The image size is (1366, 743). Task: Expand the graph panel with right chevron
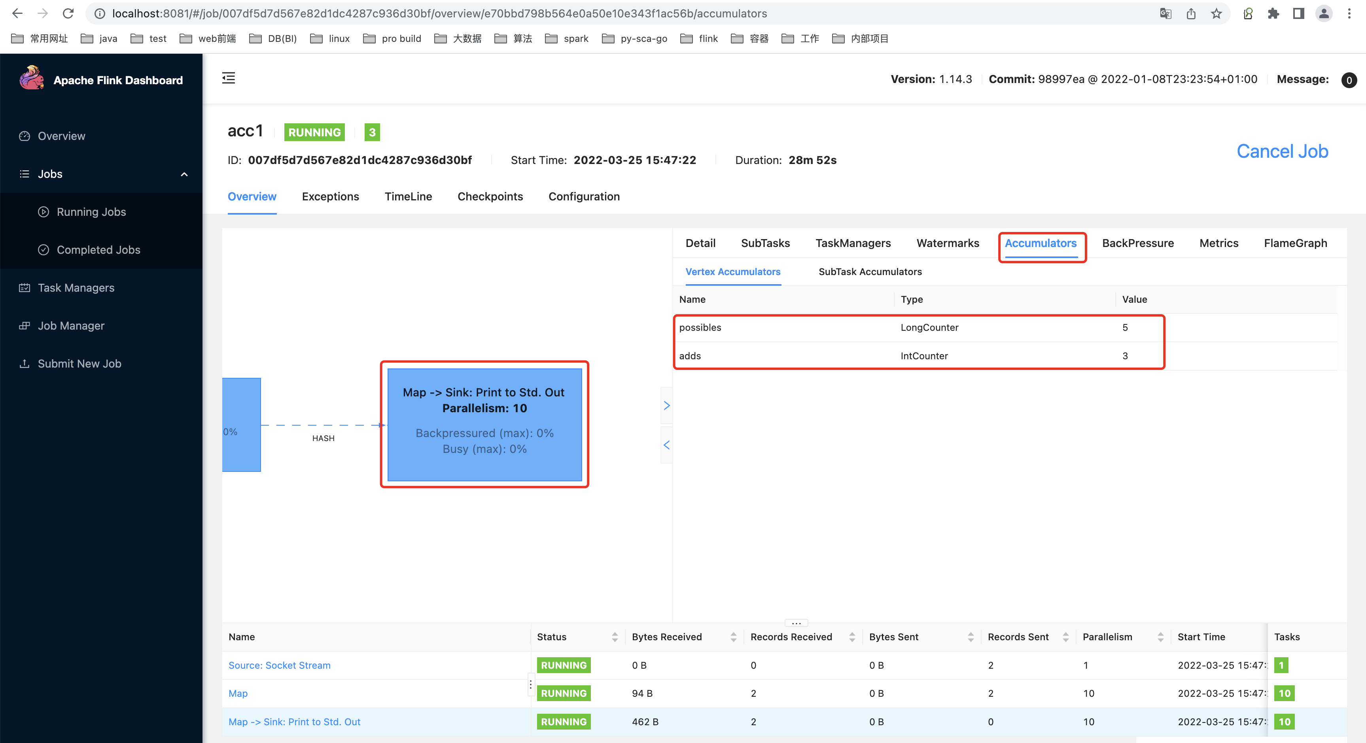(666, 405)
